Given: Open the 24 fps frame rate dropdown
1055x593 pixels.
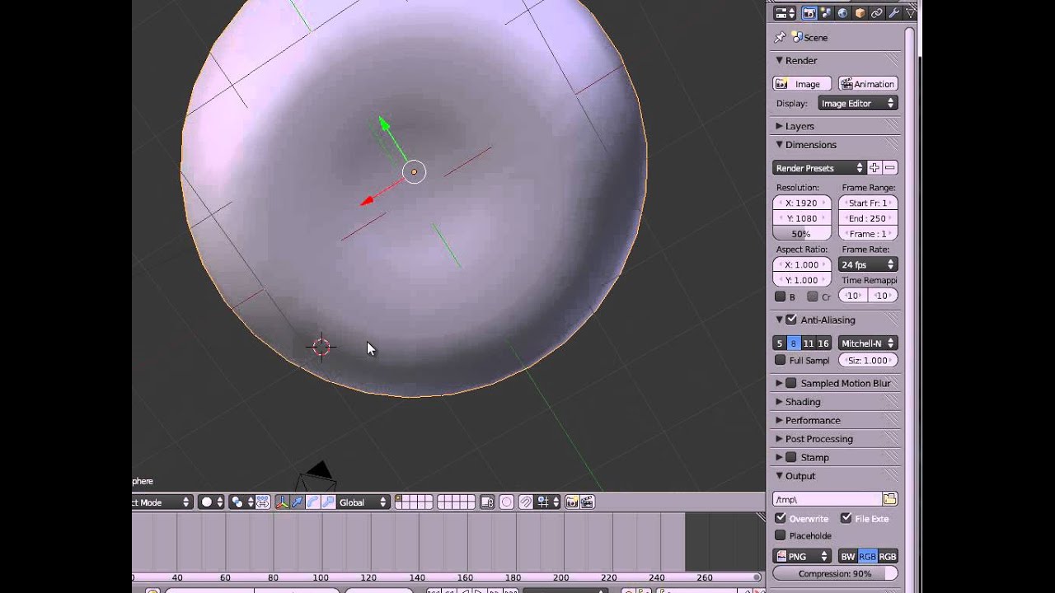Looking at the screenshot, I should point(868,264).
